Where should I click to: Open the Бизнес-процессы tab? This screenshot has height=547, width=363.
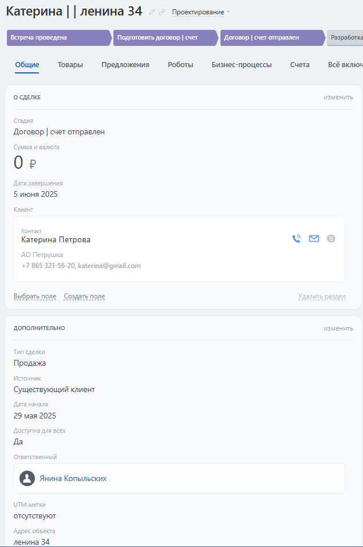click(242, 65)
